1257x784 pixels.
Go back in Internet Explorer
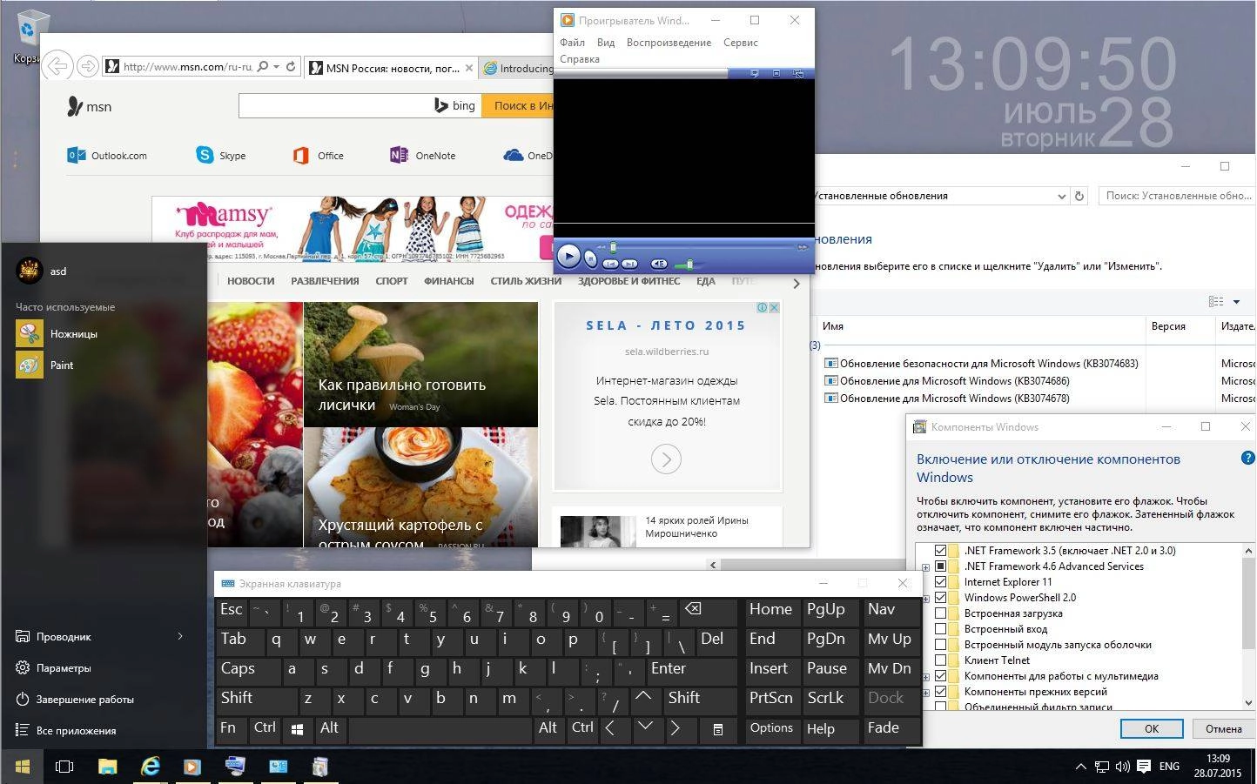[x=57, y=65]
